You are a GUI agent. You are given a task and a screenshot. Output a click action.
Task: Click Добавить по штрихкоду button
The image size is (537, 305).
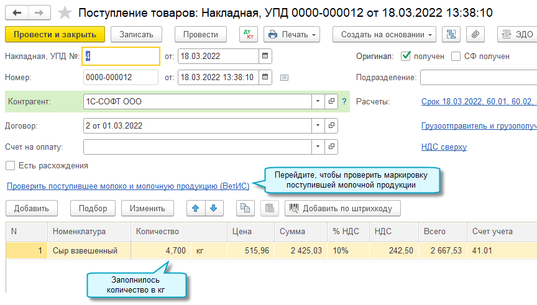click(x=342, y=208)
